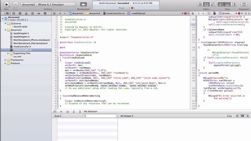Go forward in editor history
This screenshot has width=251, height=141.
pos(65,13)
